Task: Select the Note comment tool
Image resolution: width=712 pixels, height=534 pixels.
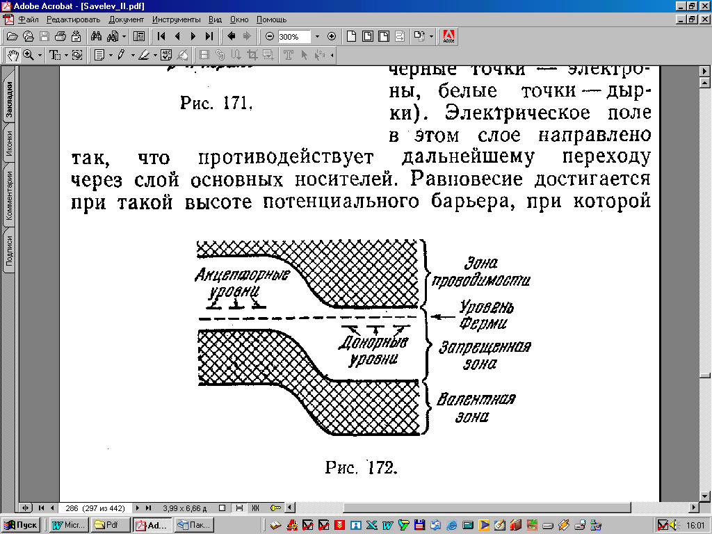Action: (x=99, y=56)
